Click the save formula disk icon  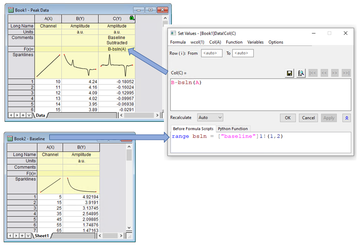pyautogui.click(x=290, y=73)
